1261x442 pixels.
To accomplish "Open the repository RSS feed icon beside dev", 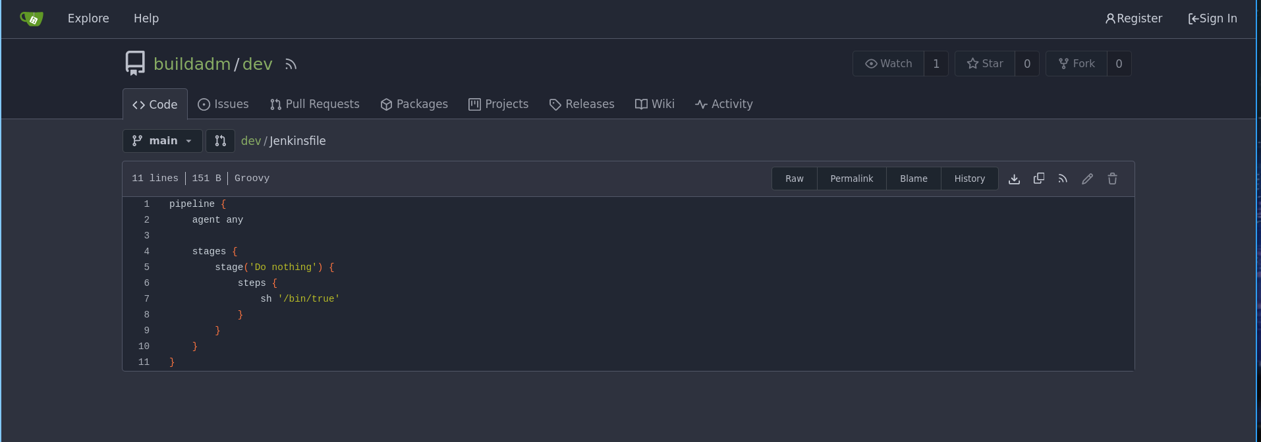I will [x=291, y=64].
